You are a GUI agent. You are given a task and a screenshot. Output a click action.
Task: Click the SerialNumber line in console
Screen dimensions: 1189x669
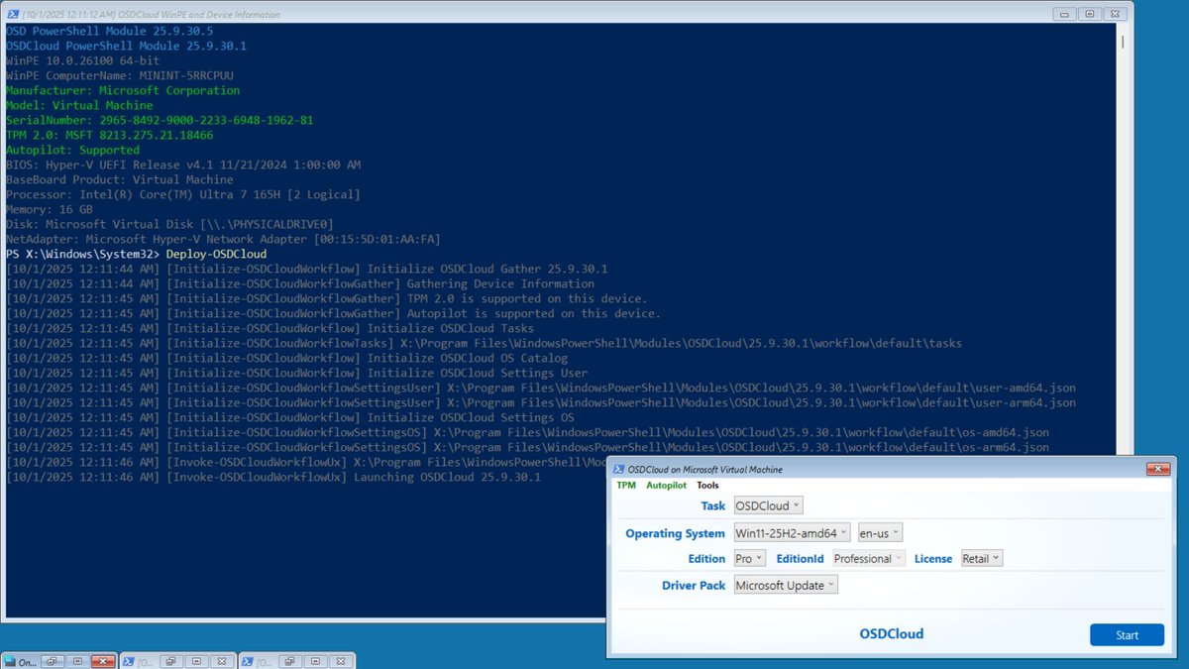coord(160,121)
